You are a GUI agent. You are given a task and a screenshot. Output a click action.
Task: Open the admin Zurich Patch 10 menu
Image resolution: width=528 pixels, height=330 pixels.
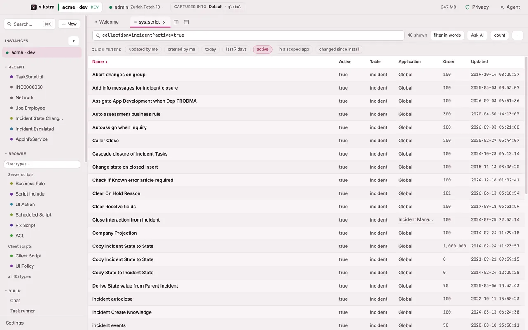pos(137,7)
